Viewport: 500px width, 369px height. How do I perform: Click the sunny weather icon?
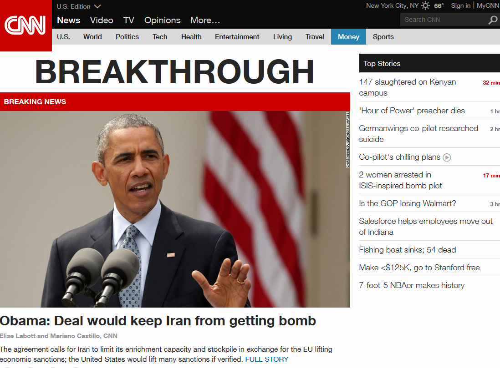point(425,6)
